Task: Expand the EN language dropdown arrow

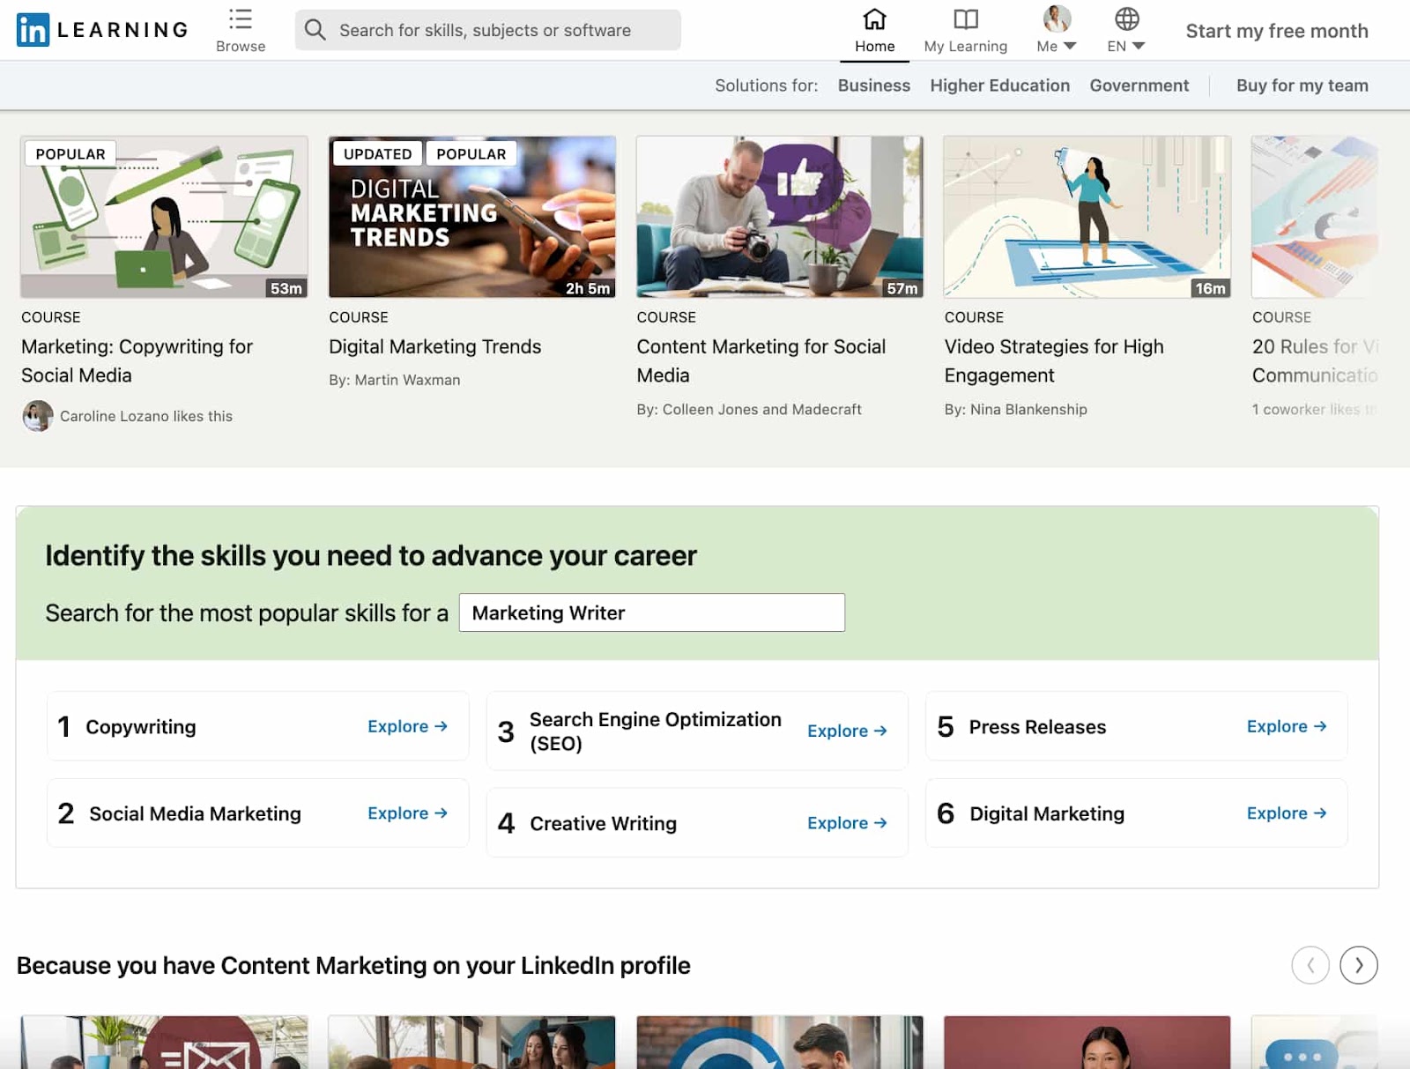Action: coord(1138,46)
